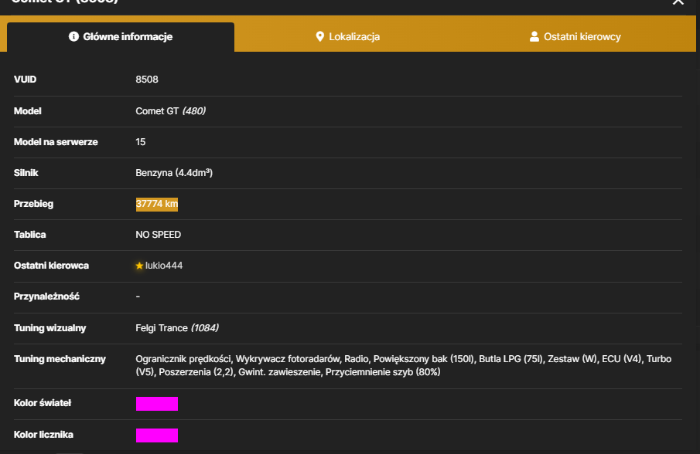The width and height of the screenshot is (700, 454).
Task: Click the Kolor licznika label
Action: pos(43,435)
